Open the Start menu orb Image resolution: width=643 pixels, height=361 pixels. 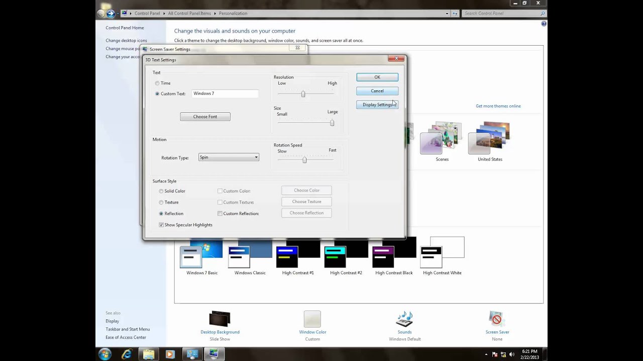105,354
